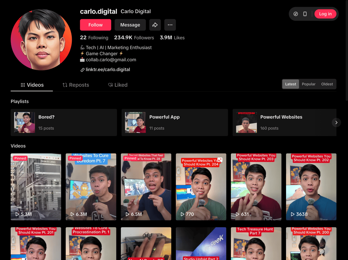Screen dimensions: 348x260
Task: Open the Studio Unfold Part 2 video
Action: 201,243
